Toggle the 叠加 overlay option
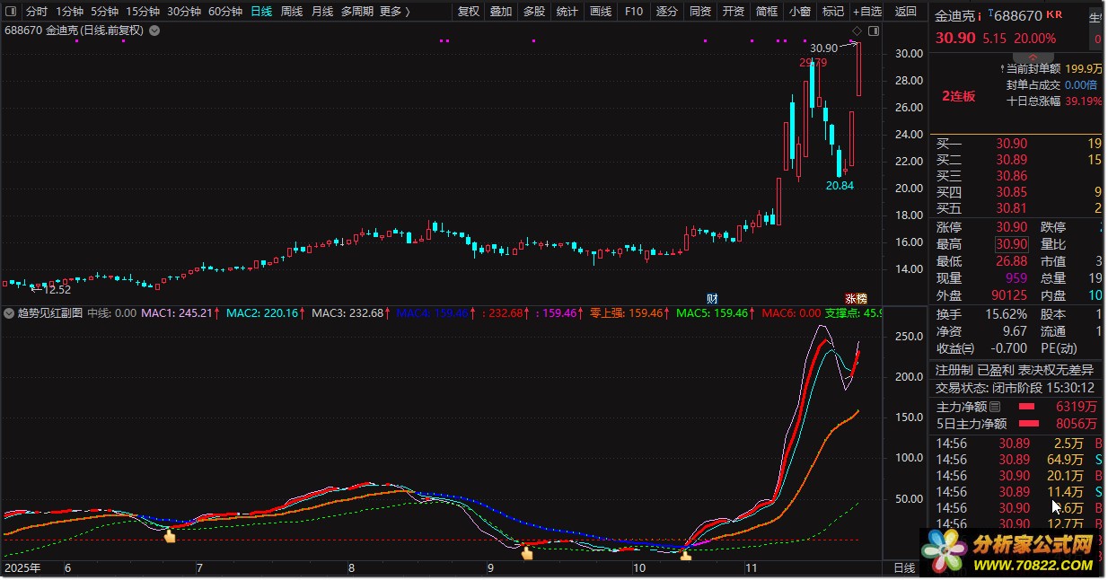This screenshot has width=1108, height=580. click(x=500, y=12)
